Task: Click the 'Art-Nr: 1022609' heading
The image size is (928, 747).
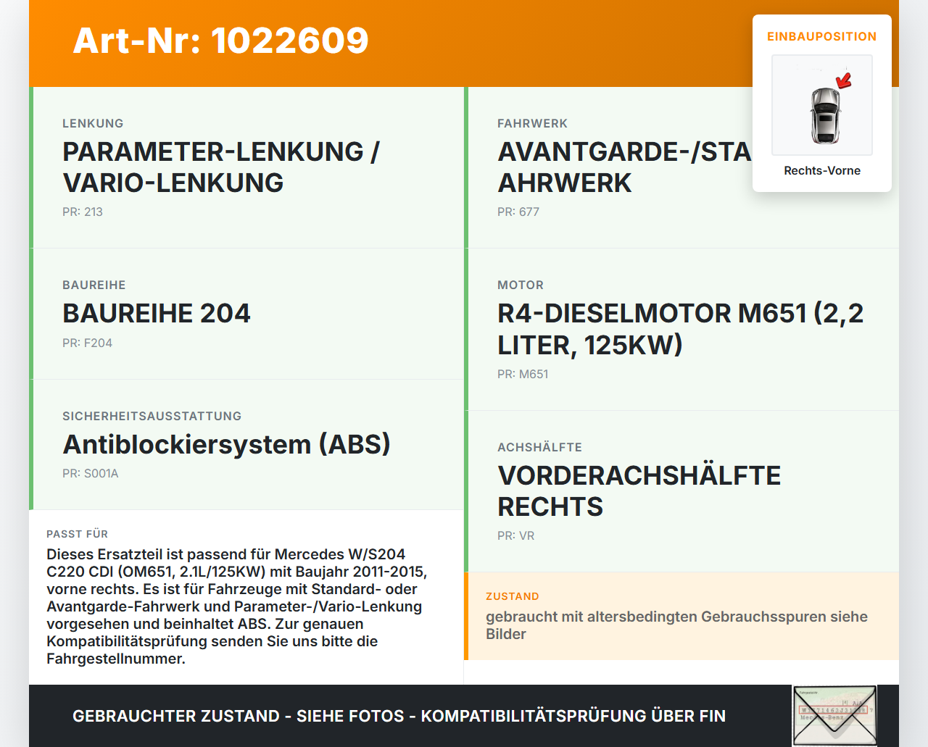Action: point(221,41)
